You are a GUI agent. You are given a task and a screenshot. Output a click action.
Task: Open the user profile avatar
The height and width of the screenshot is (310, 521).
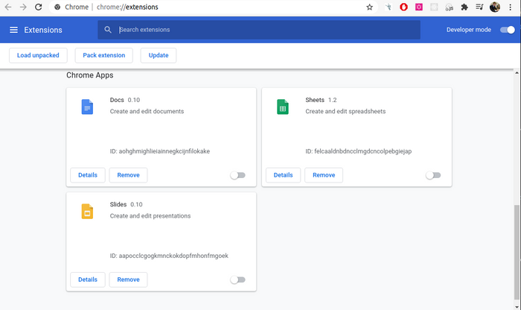[495, 7]
